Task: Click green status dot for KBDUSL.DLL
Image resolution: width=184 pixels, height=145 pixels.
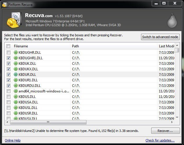Action: click(x=16, y=108)
